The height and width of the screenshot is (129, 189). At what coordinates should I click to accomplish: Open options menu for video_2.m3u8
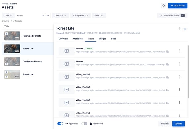(180, 90)
